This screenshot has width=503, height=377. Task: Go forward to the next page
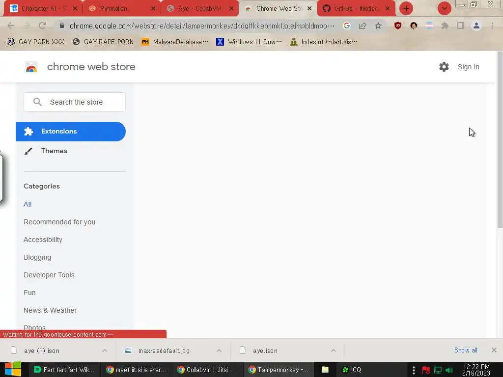click(27, 26)
